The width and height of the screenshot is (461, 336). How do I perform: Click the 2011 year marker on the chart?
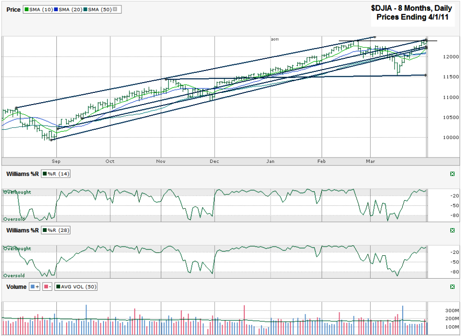tap(274, 39)
